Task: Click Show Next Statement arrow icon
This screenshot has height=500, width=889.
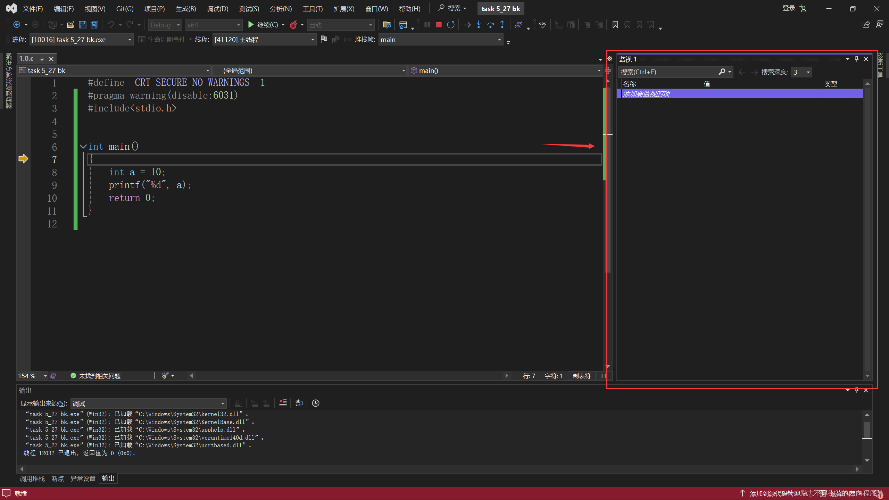Action: click(x=467, y=25)
